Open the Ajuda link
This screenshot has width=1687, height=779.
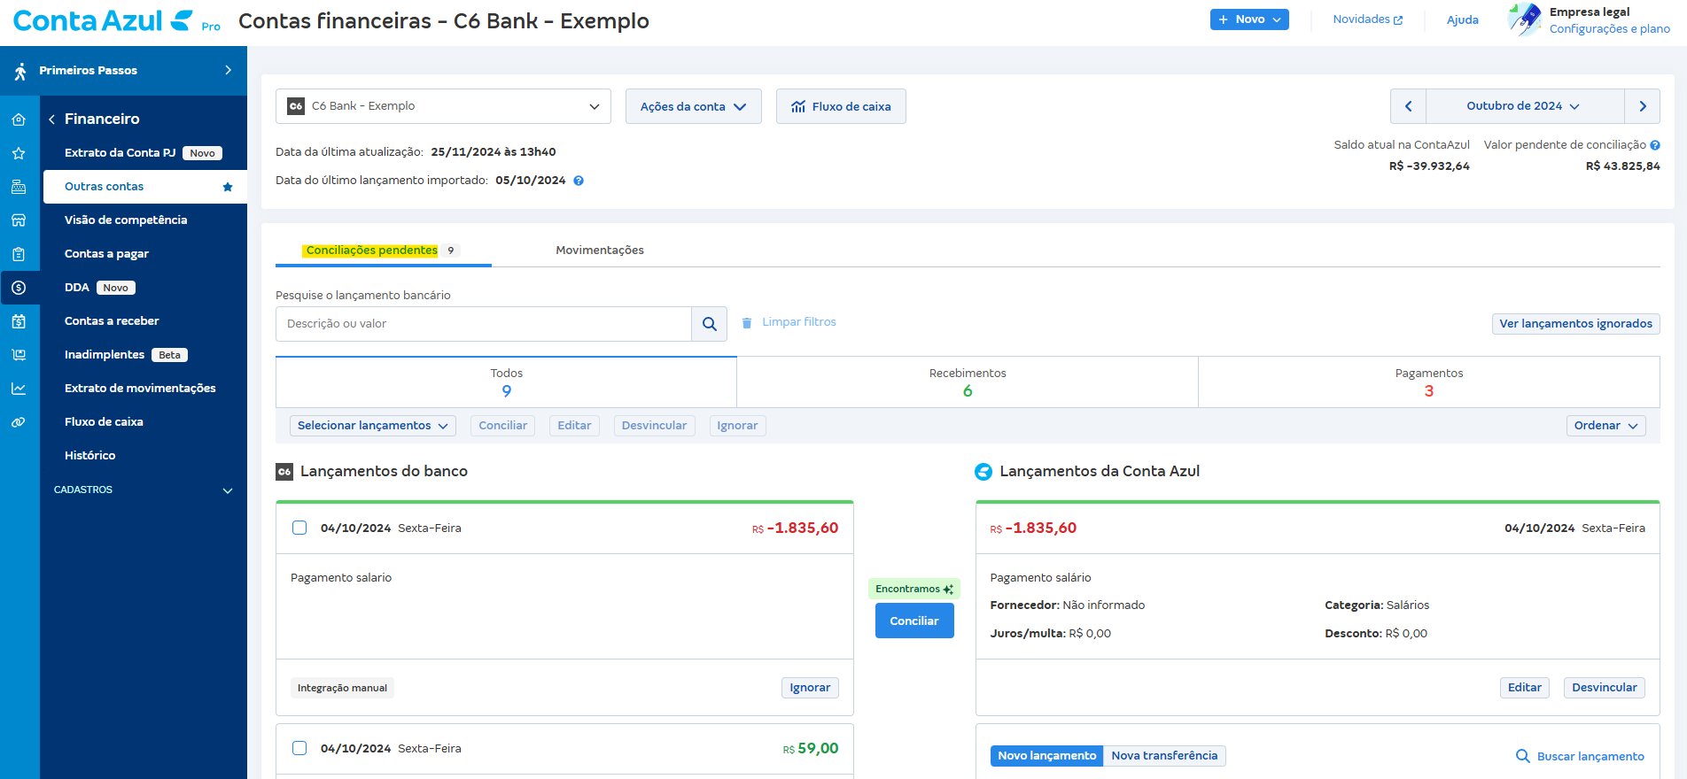(x=1462, y=19)
